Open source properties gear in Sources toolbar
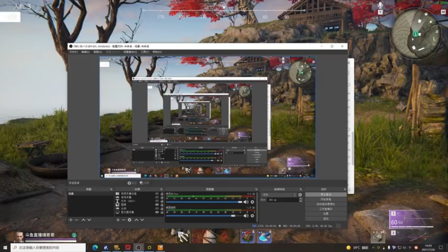448x252 pixels. point(130,220)
